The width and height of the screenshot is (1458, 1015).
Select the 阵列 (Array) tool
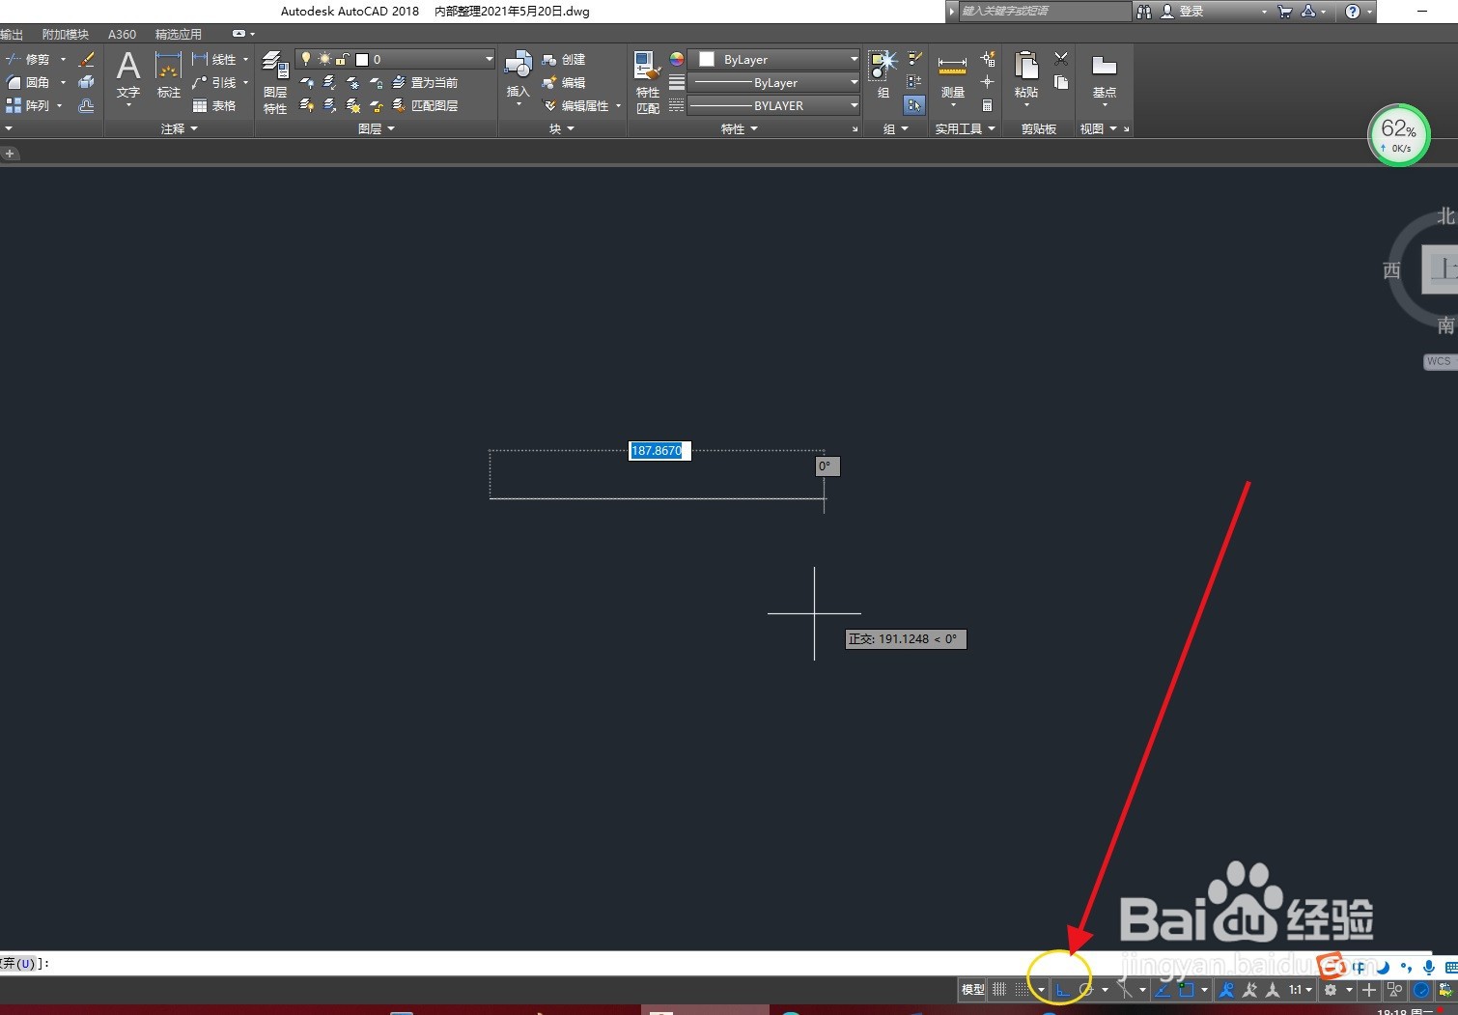click(27, 105)
